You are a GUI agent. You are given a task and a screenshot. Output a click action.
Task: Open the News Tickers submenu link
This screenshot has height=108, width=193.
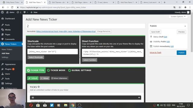point(7,49)
